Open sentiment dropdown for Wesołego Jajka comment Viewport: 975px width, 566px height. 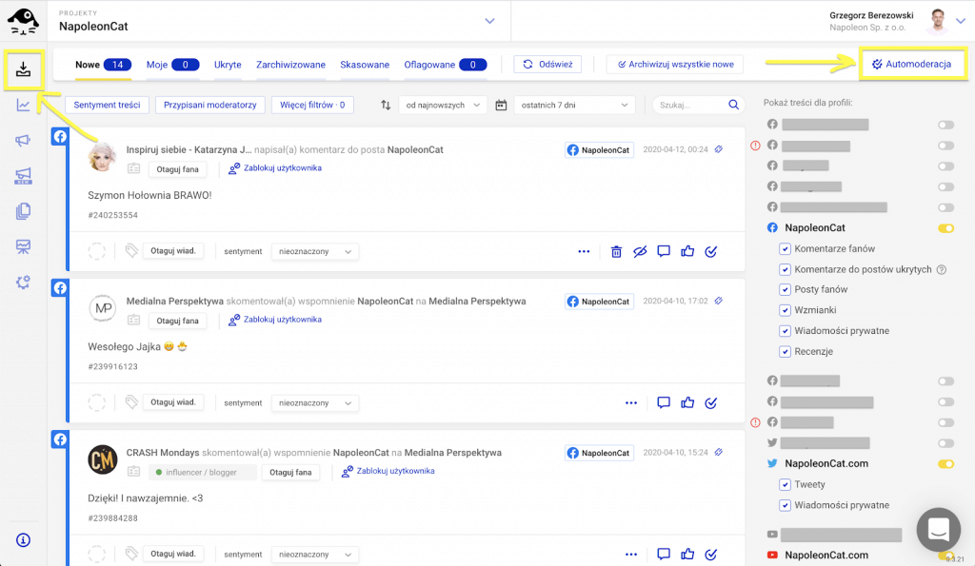point(314,403)
